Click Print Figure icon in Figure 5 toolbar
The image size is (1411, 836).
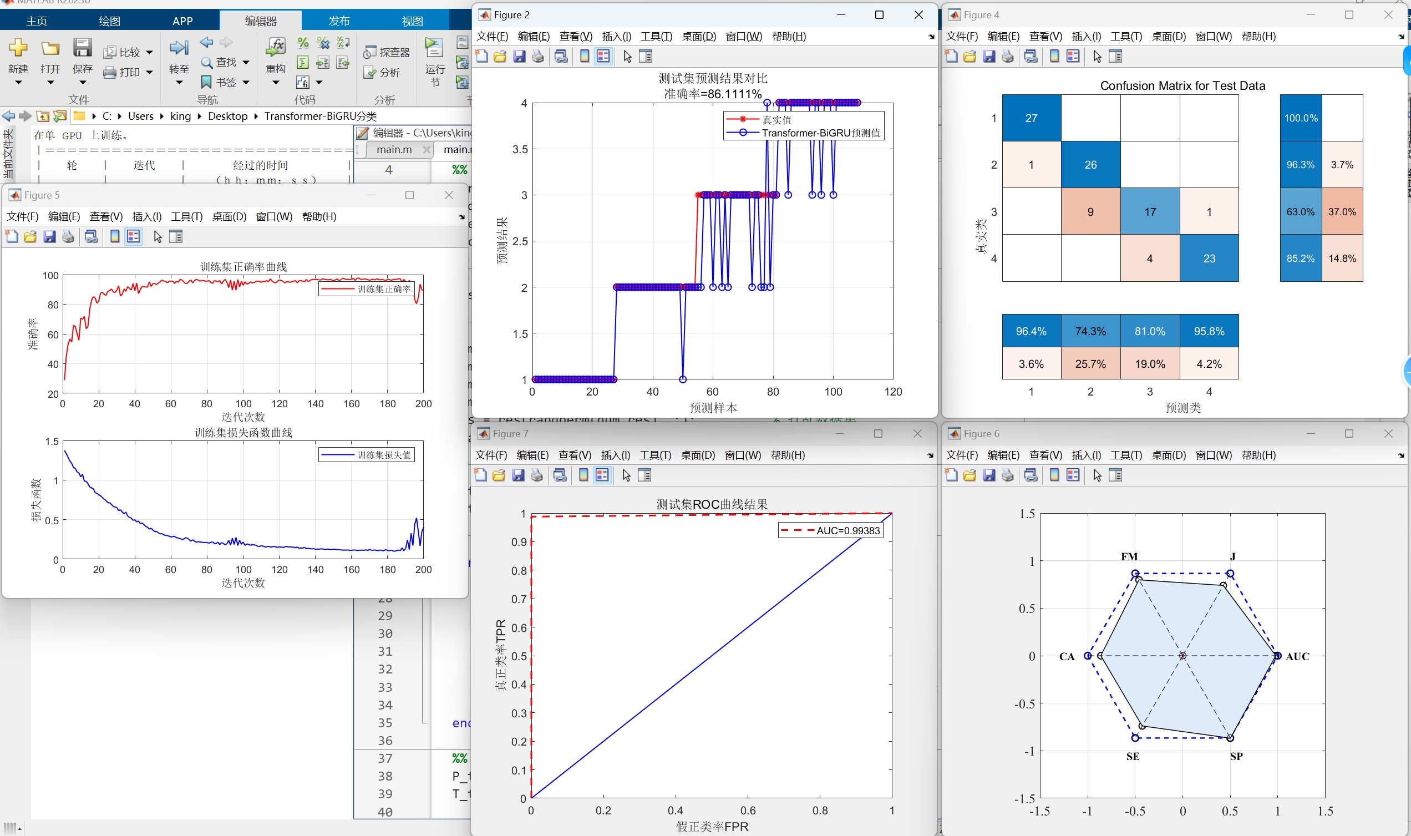[x=68, y=237]
